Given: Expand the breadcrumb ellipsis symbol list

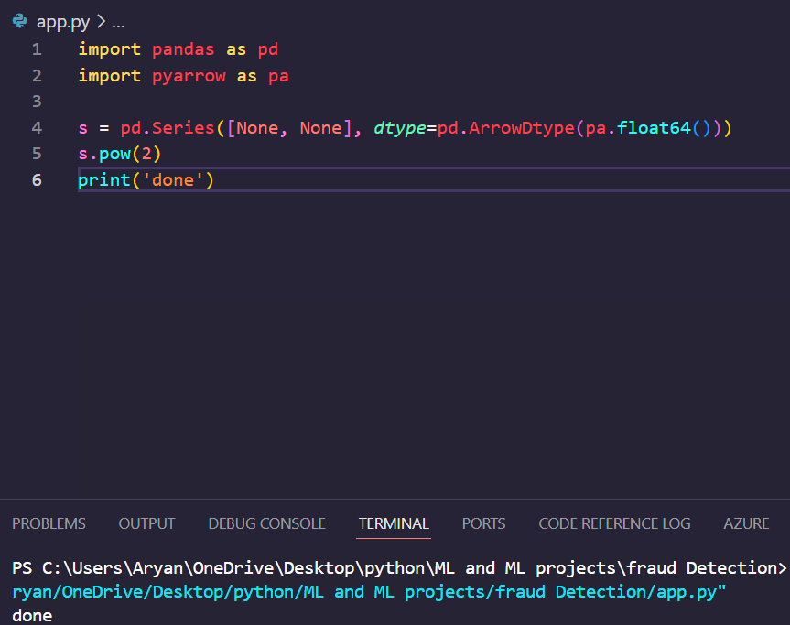Looking at the screenshot, I should pos(117,22).
